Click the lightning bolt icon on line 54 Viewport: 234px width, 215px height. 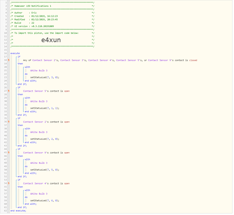9,184
